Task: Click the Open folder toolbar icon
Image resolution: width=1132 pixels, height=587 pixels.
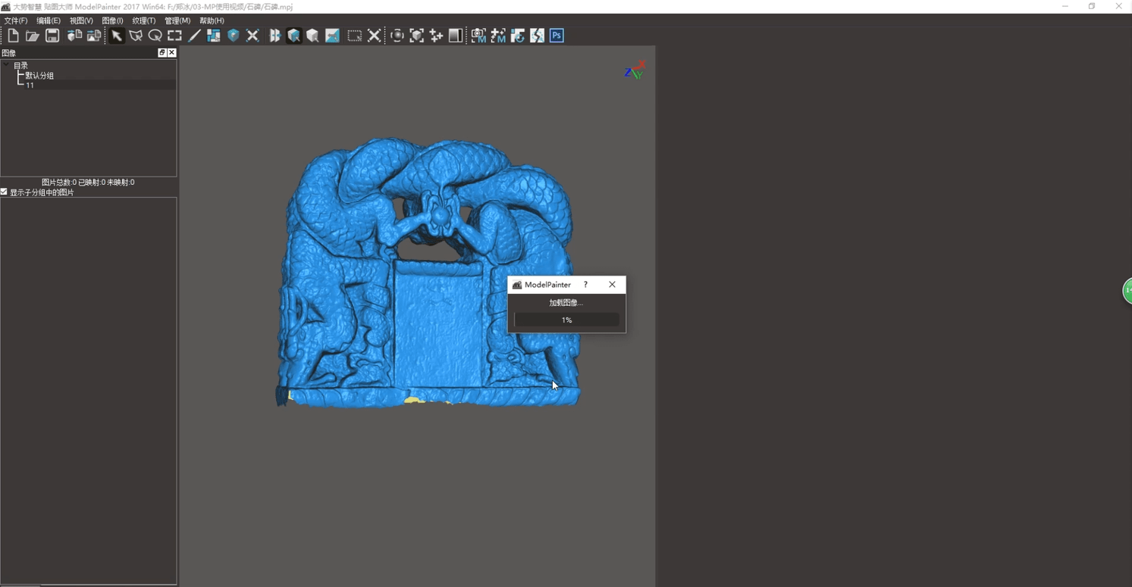Action: (x=33, y=36)
